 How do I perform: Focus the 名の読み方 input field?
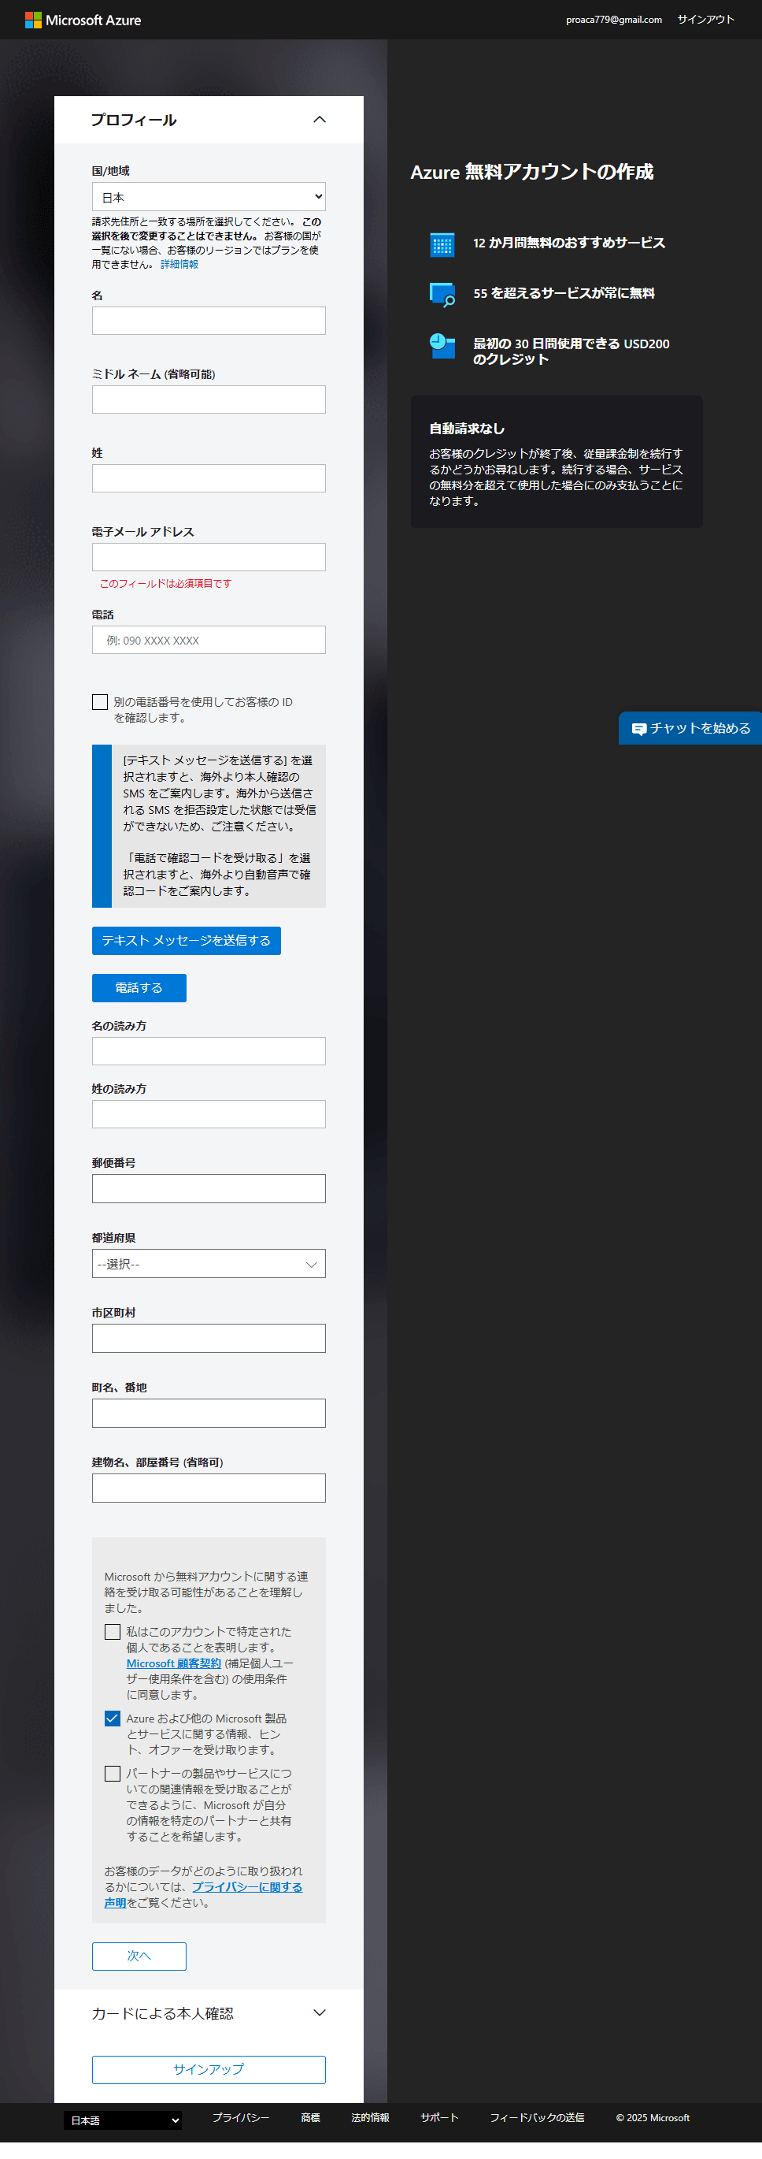[209, 1052]
